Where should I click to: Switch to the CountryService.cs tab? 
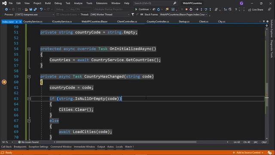pyautogui.click(x=33, y=22)
